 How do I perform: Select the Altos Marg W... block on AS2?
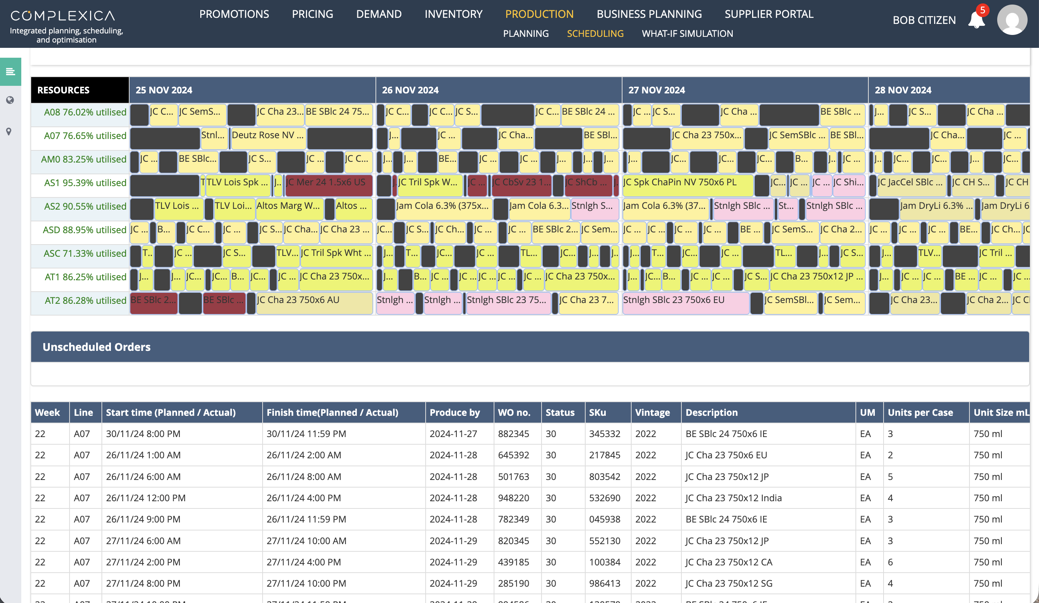(290, 209)
